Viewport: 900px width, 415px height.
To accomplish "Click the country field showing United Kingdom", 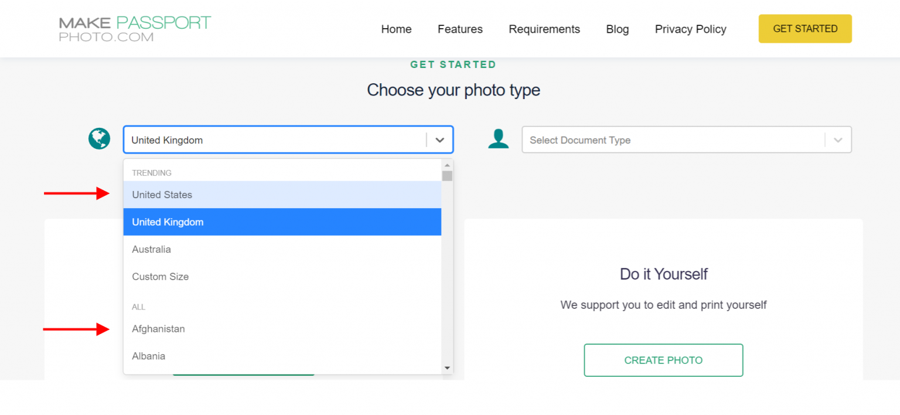I will point(288,140).
